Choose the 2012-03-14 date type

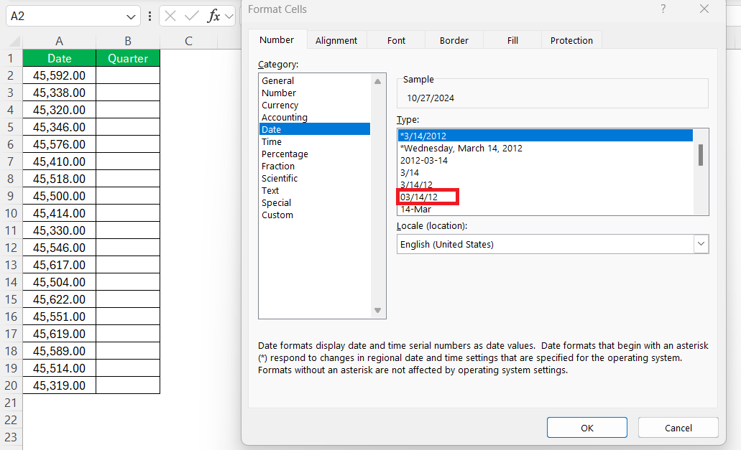[x=546, y=160]
